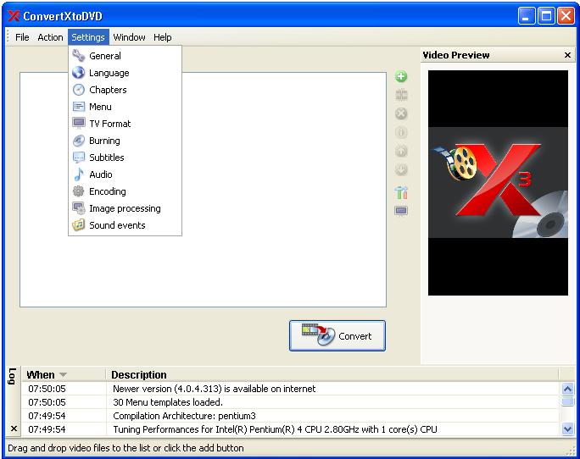Viewport: 580px width, 459px height.
Task: Click the greyed move down arrow icon
Action: [401, 169]
